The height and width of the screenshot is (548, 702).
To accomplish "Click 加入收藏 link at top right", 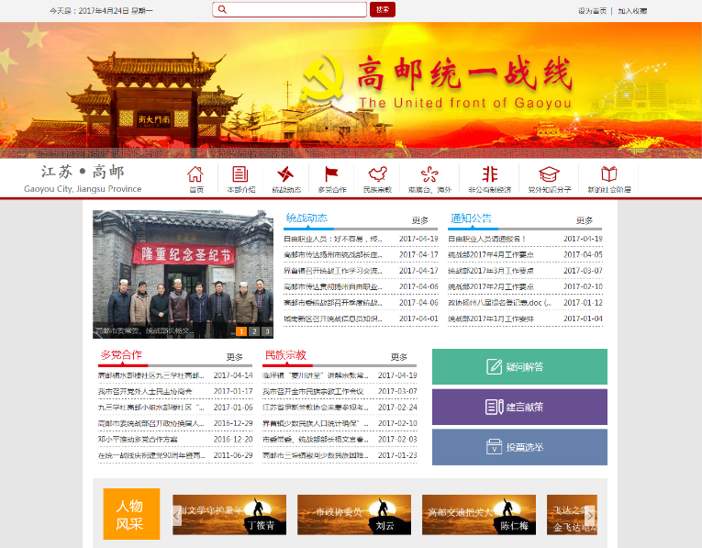I will [632, 11].
